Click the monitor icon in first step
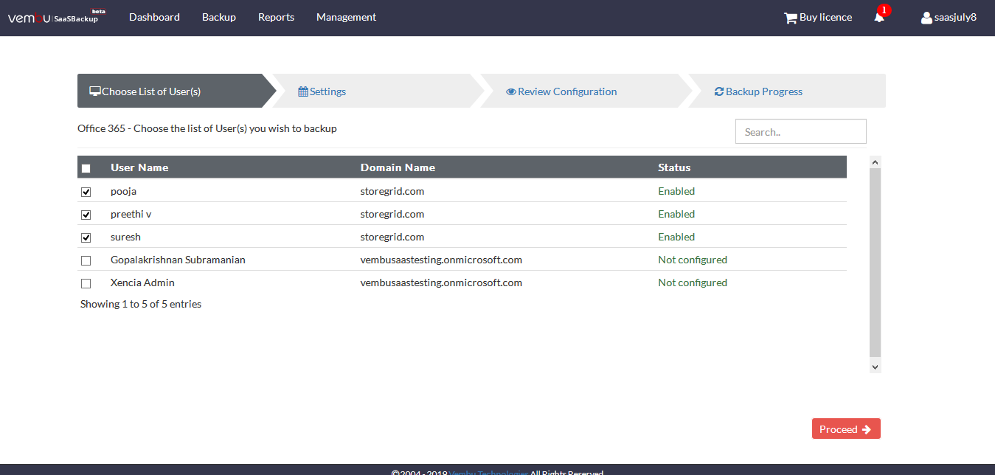 95,91
